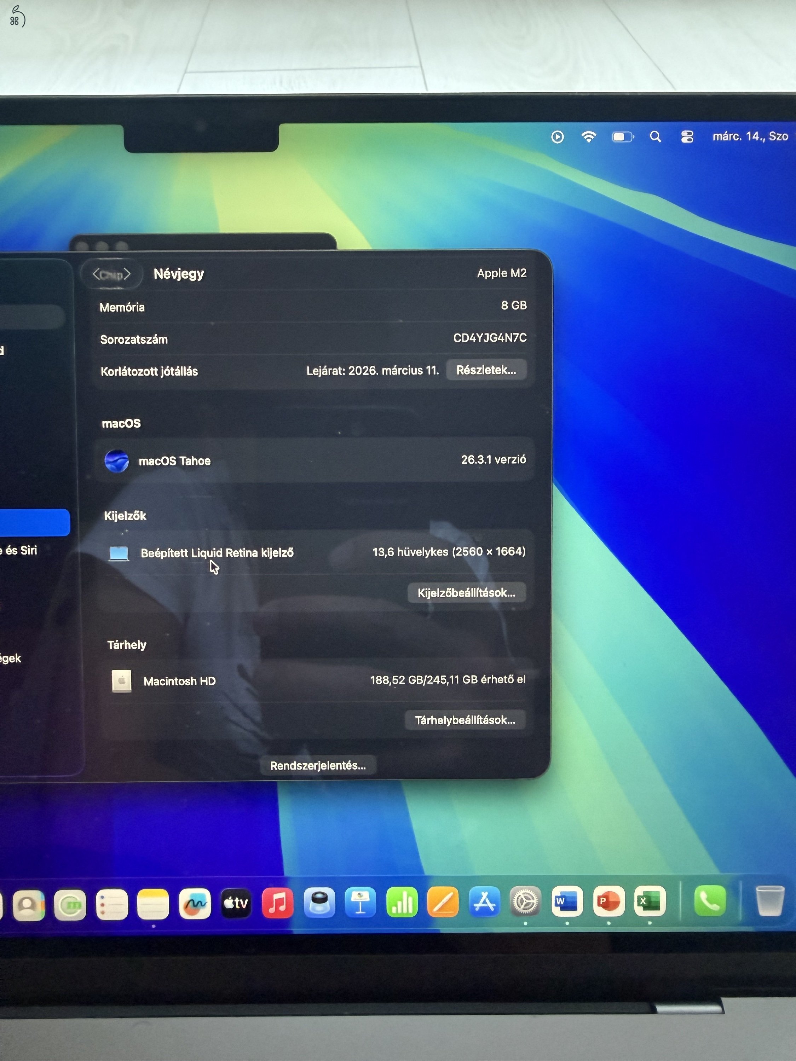Go back with the left chevron
This screenshot has width=796, height=1061.
click(96, 274)
